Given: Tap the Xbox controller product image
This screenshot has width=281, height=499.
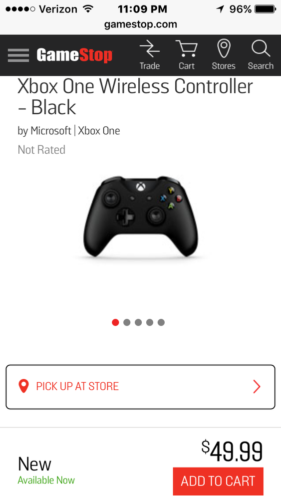Looking at the screenshot, I should click(x=140, y=217).
